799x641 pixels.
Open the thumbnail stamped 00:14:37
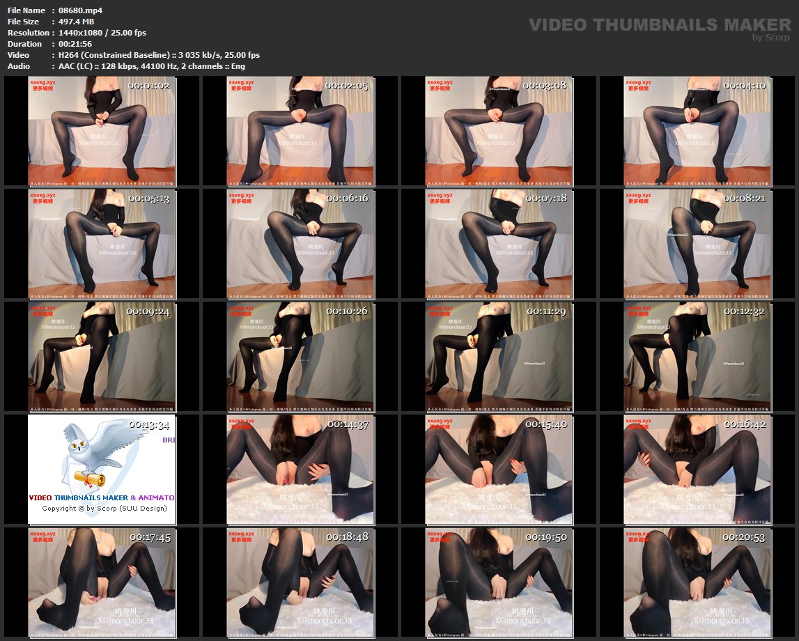click(x=301, y=470)
